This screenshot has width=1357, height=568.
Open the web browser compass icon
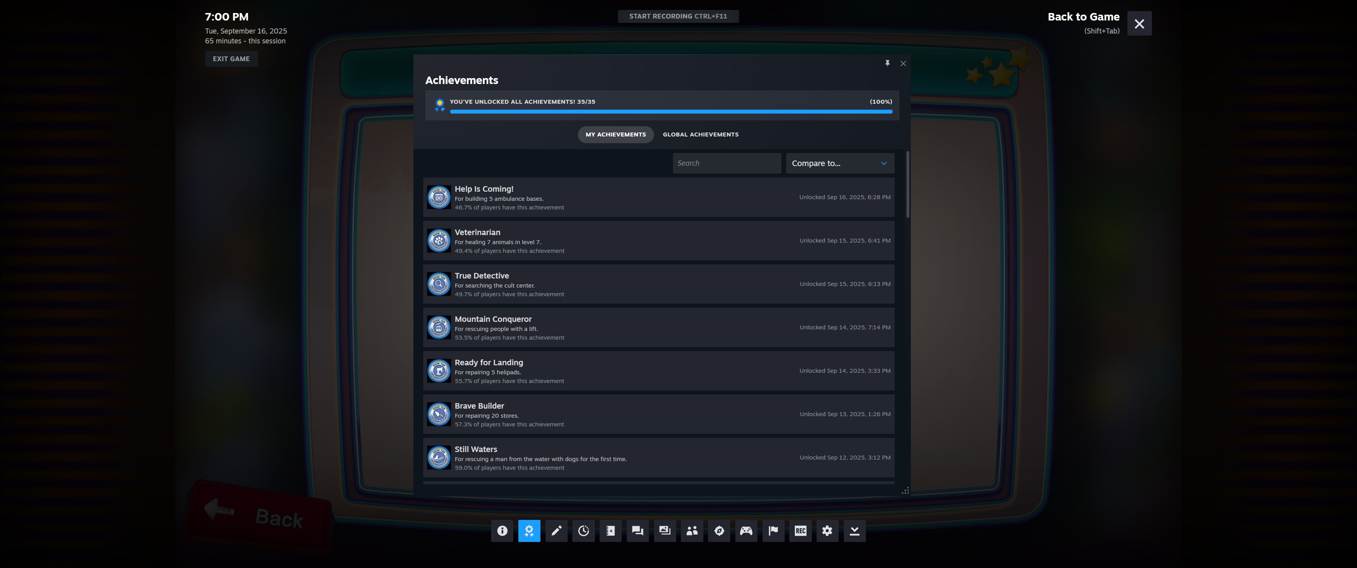(719, 531)
